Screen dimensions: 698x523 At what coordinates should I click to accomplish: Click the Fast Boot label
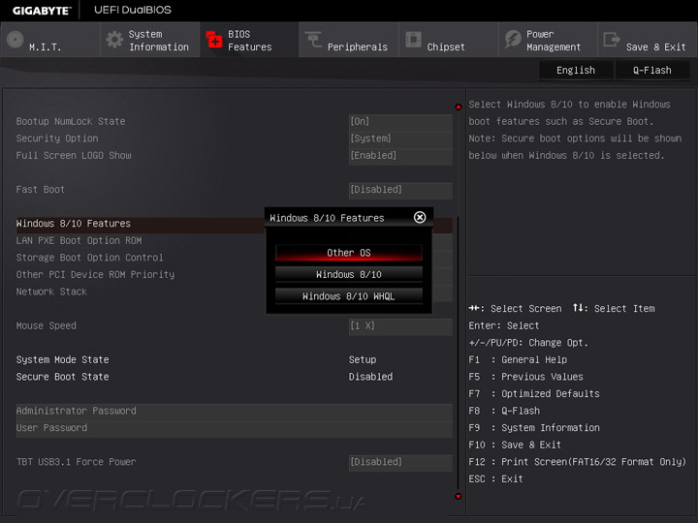click(x=40, y=190)
